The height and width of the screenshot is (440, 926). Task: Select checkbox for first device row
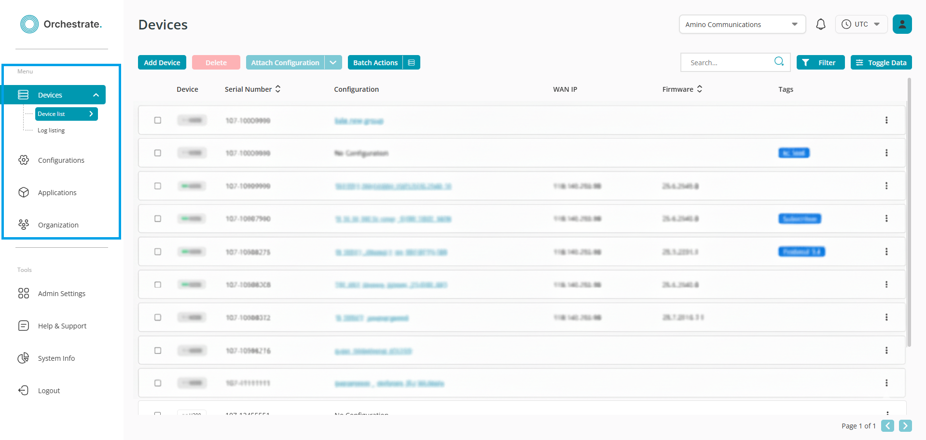click(158, 120)
